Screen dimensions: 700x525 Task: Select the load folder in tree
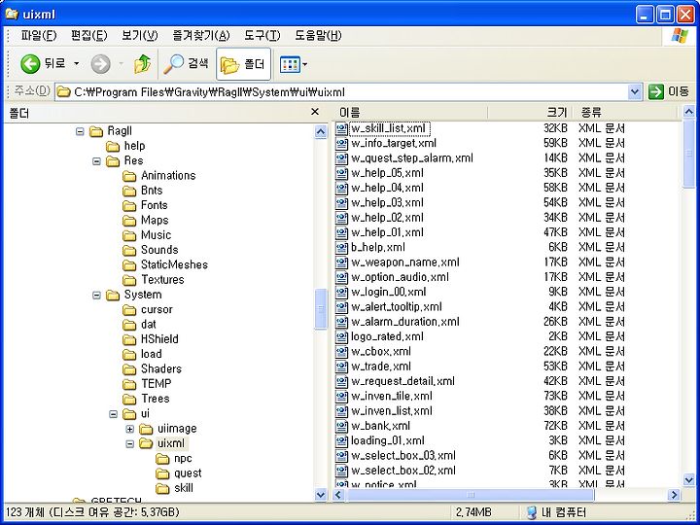pos(152,354)
